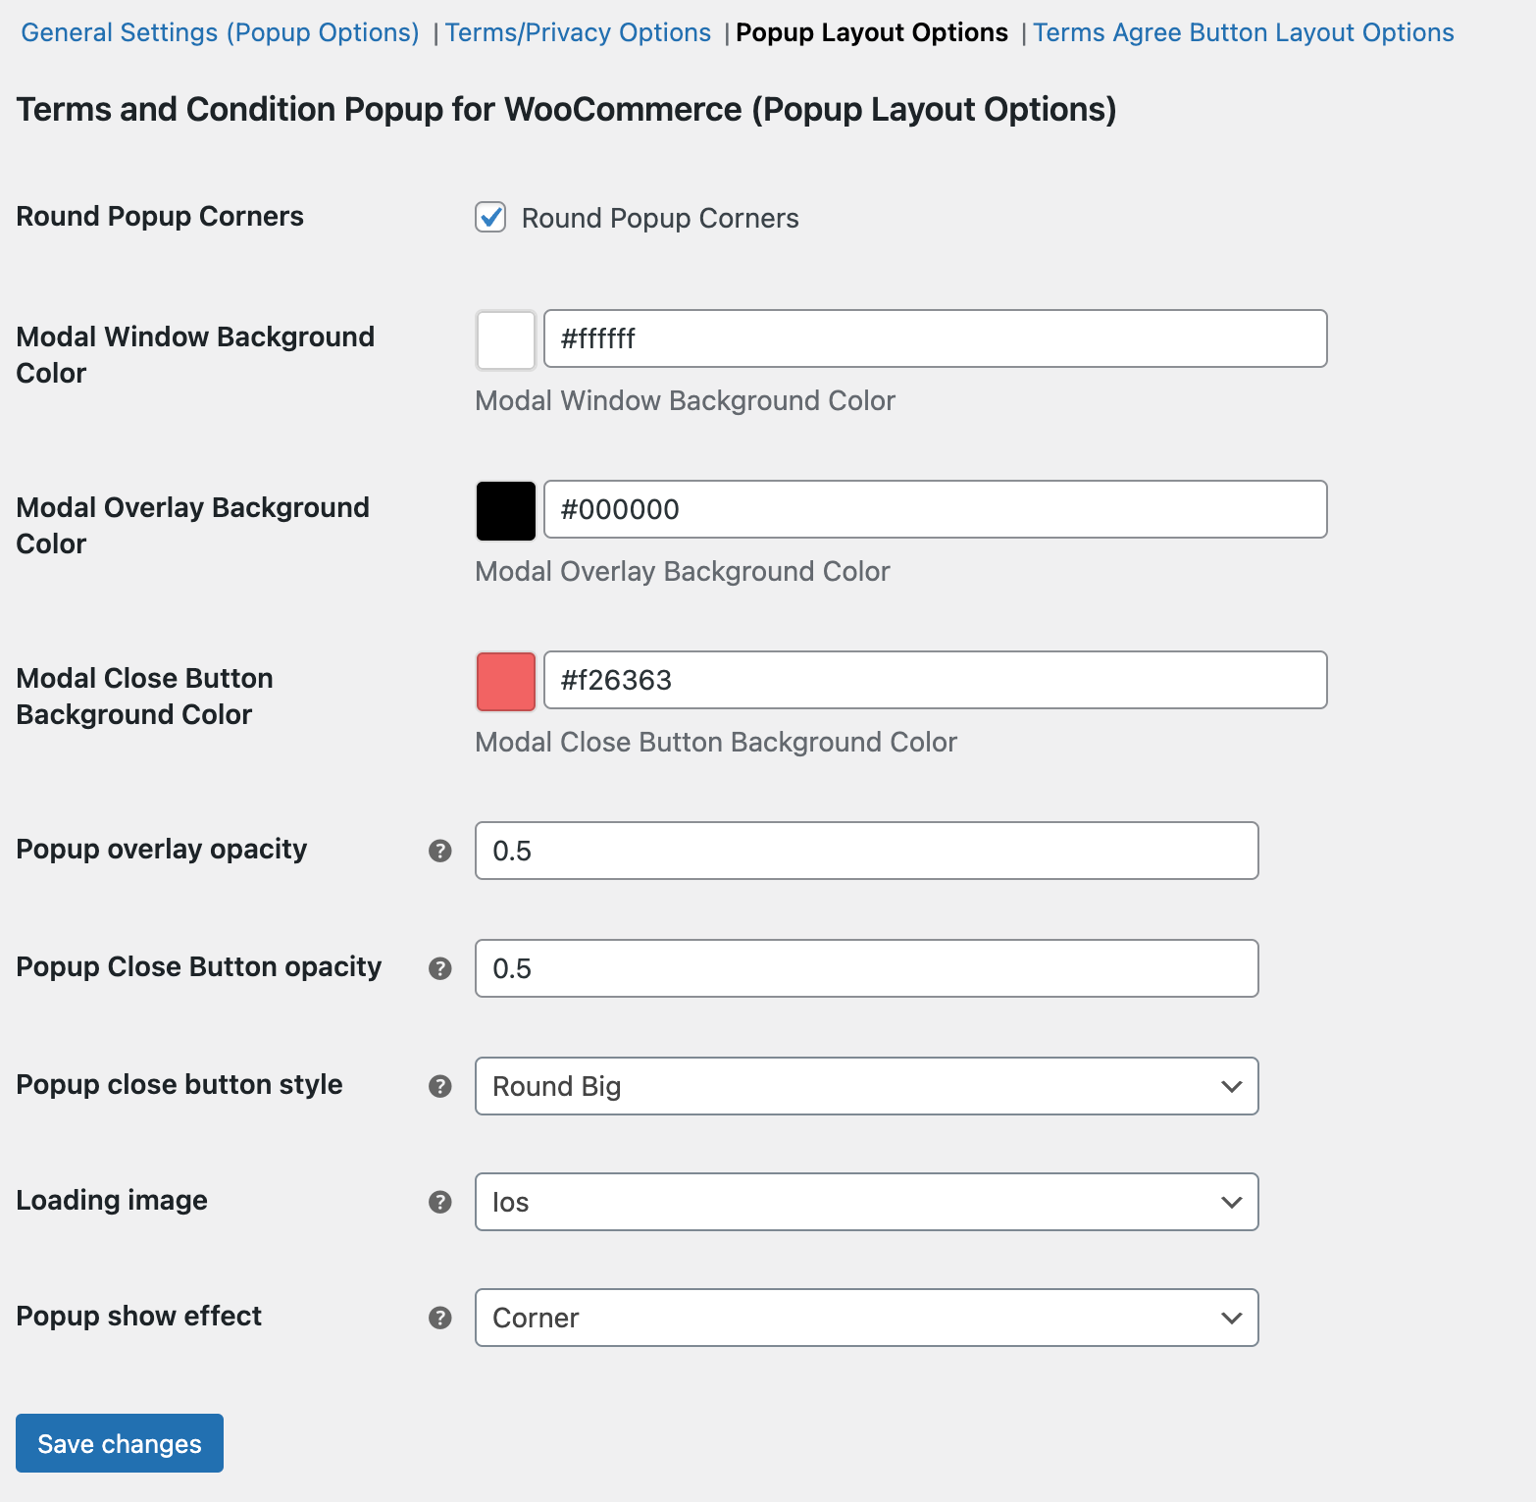Open help icon for Popup show effect
1536x1502 pixels.
pyautogui.click(x=440, y=1318)
